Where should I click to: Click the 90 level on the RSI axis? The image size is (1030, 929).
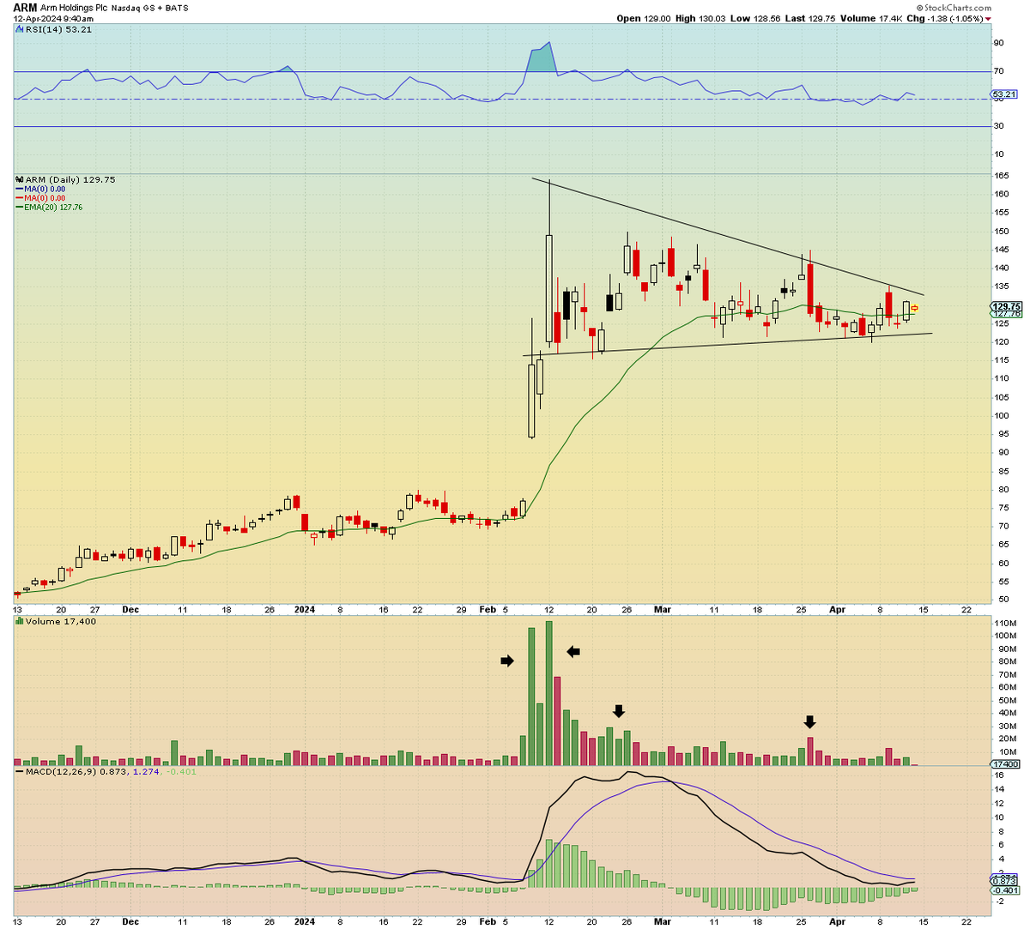point(998,43)
